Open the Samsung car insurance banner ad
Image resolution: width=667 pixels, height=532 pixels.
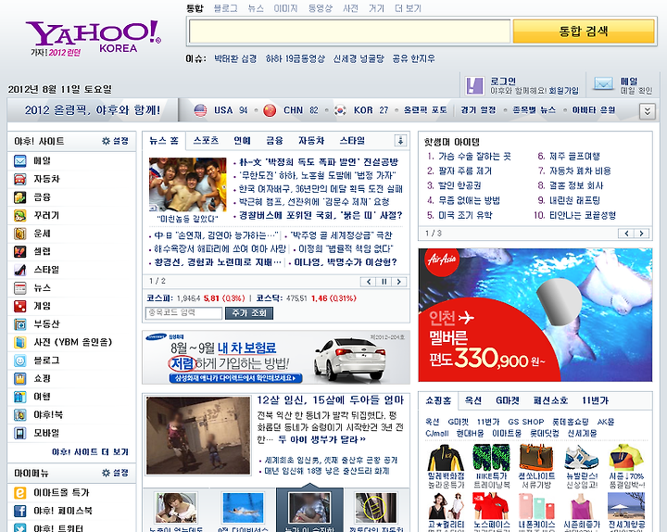(276, 358)
